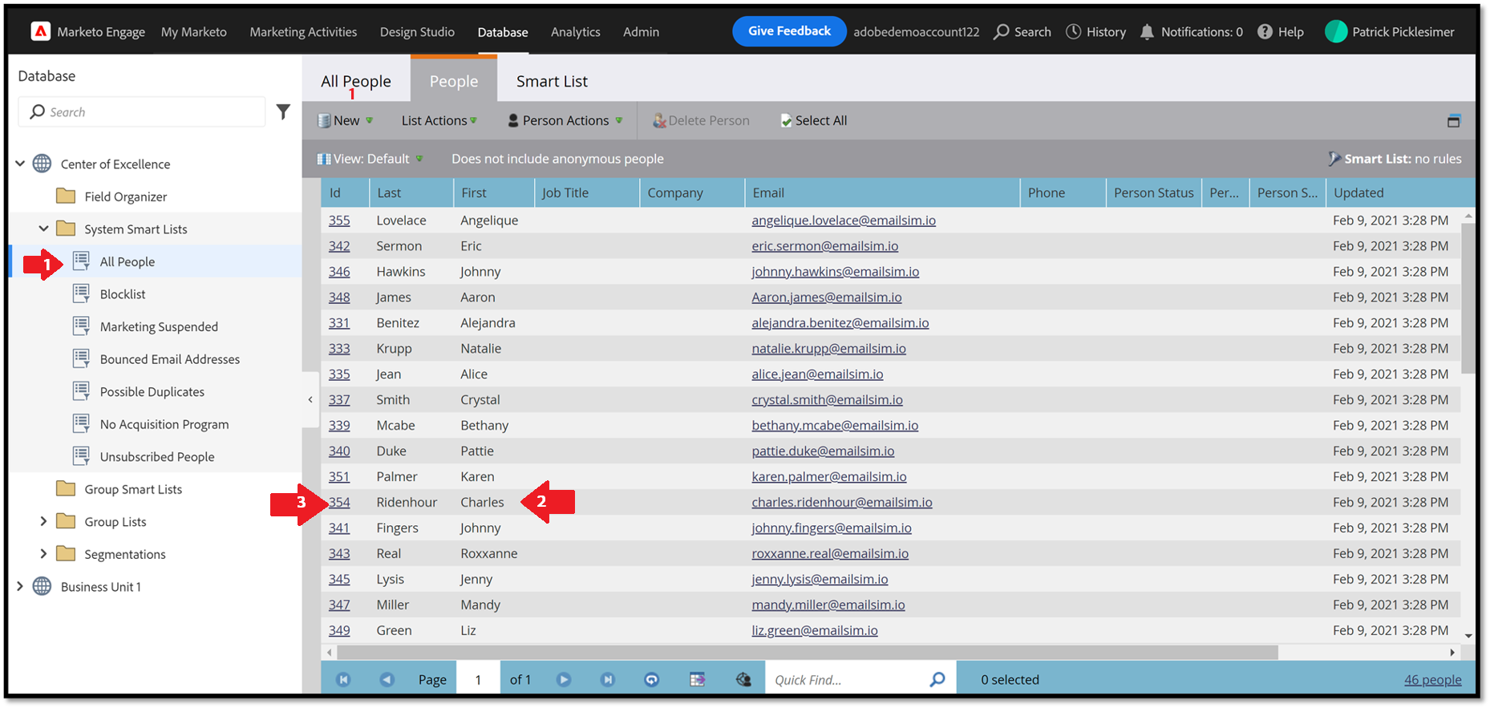Open History via the clock icon
The image size is (1490, 708).
pyautogui.click(x=1073, y=32)
